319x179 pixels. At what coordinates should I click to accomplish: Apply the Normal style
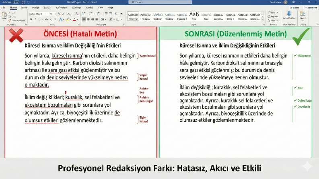coord(133,16)
